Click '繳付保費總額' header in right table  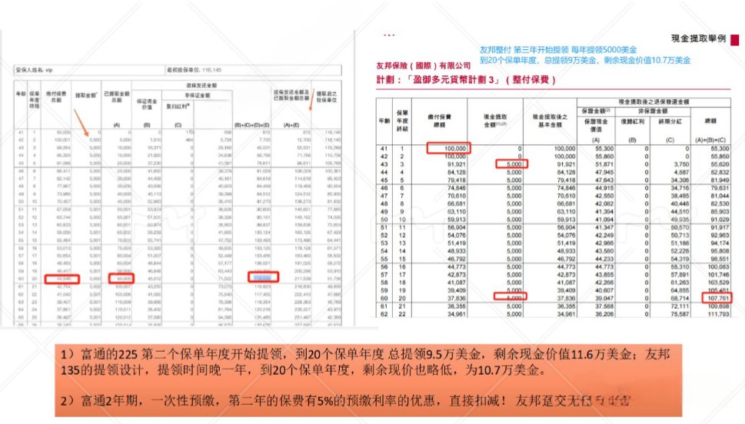(x=440, y=121)
